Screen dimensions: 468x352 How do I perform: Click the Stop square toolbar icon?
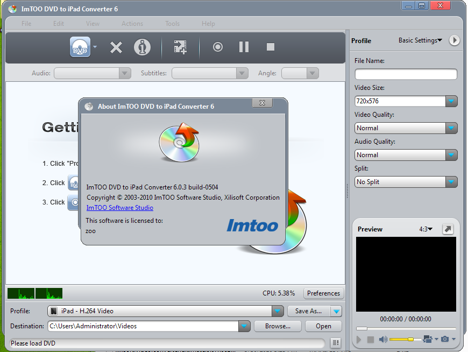(271, 47)
